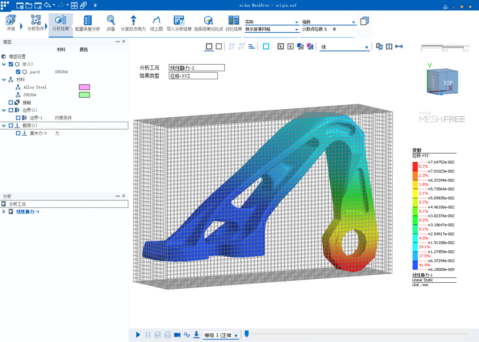
Task: Click the video camera record icon
Action: (x=177, y=334)
